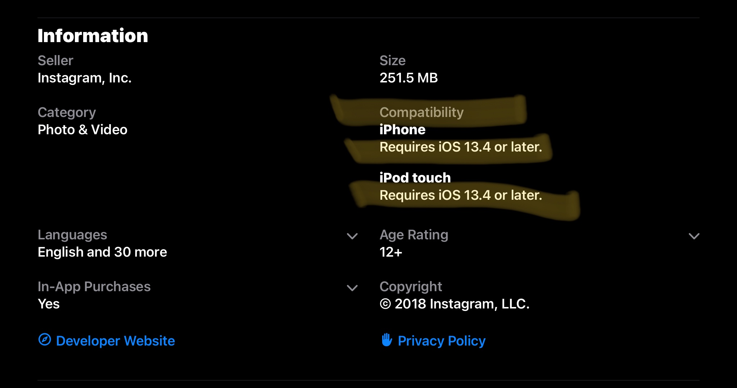The image size is (737, 388).
Task: Click the Compatibility label
Action: tap(421, 113)
